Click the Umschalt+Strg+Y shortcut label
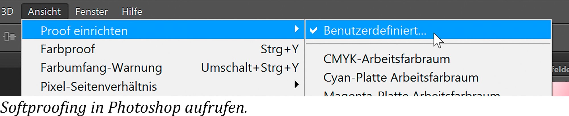 (250, 68)
